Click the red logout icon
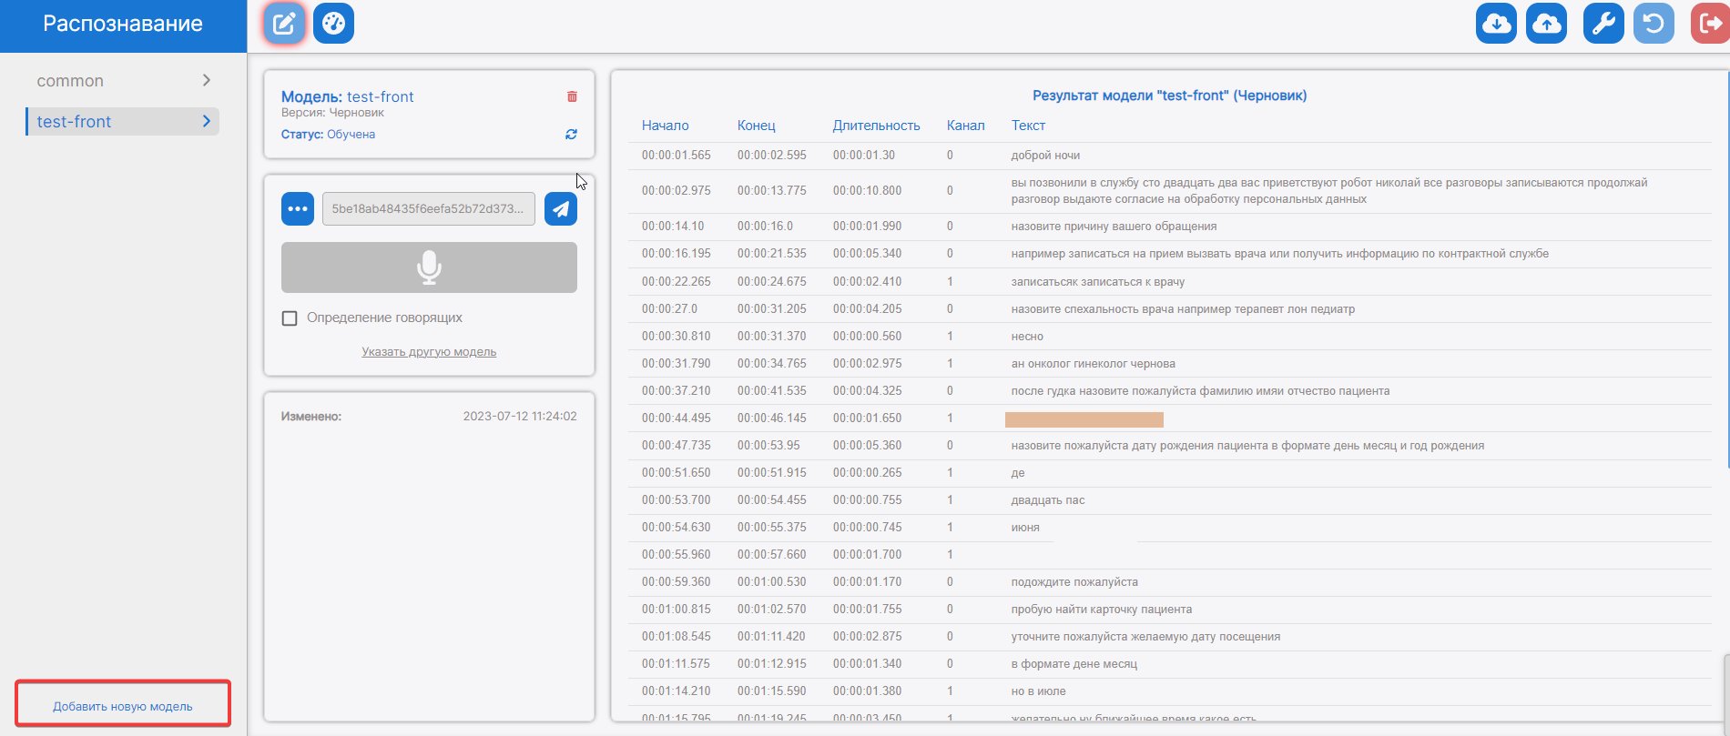The height and width of the screenshot is (736, 1730). coord(1710,24)
